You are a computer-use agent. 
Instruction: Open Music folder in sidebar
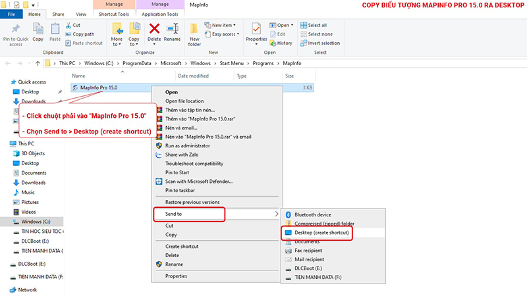(28, 192)
